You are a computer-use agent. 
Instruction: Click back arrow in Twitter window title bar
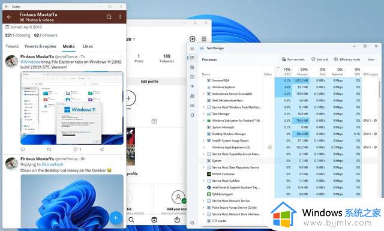point(7,7)
